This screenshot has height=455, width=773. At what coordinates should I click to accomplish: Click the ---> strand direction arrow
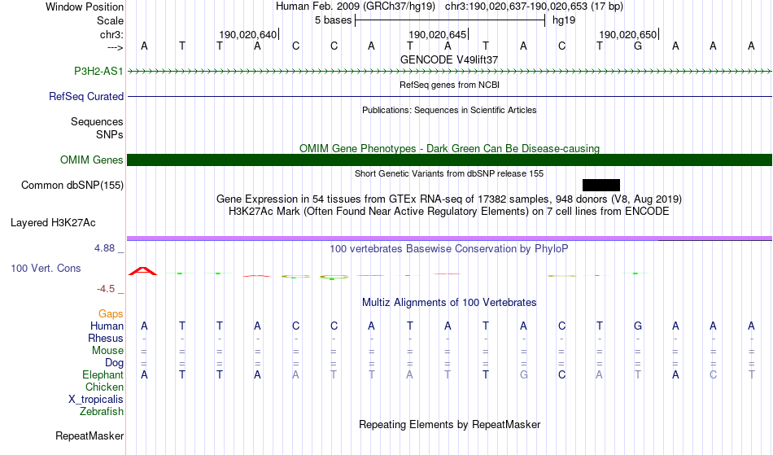115,47
